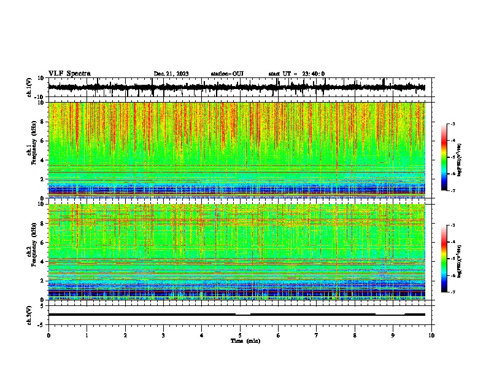486x376 pixels.
Task: Click the "5" tick on the time axis
Action: pos(240,335)
